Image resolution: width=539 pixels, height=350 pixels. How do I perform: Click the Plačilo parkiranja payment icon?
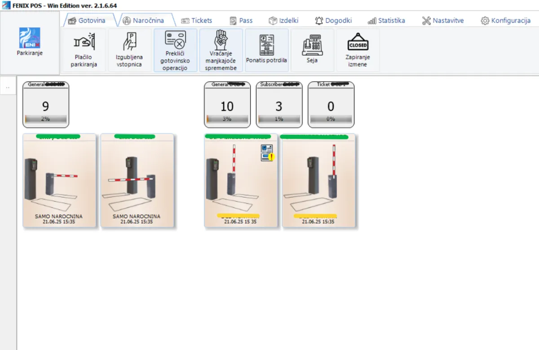(84, 42)
